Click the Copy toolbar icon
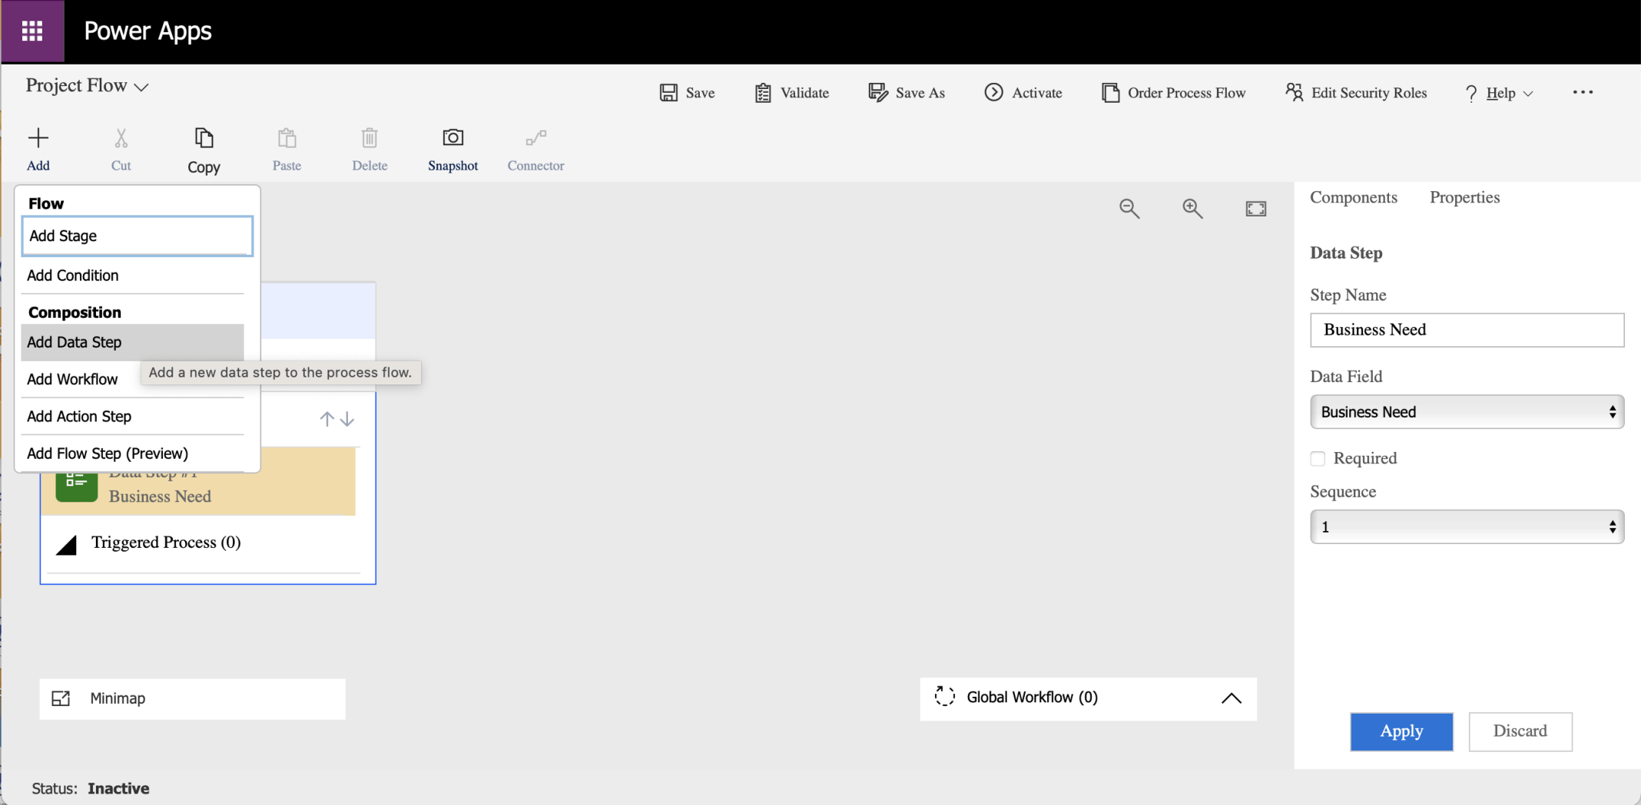 coord(204,138)
